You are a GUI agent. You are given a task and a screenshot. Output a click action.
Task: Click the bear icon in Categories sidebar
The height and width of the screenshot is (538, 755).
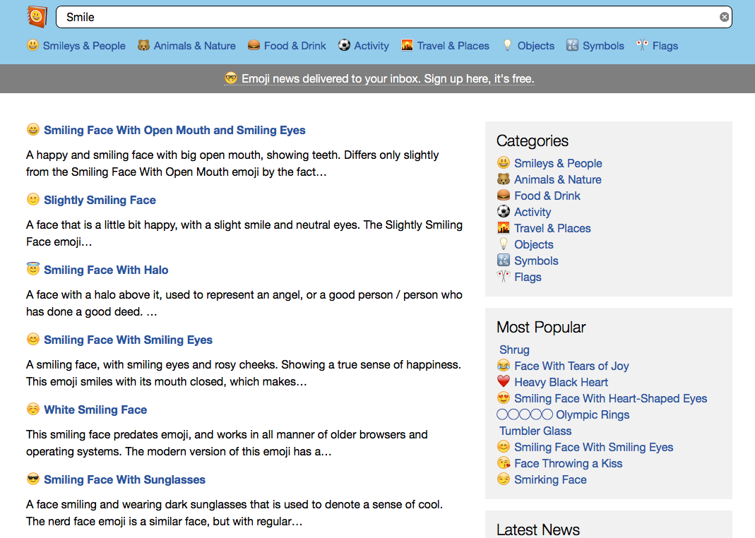(503, 179)
